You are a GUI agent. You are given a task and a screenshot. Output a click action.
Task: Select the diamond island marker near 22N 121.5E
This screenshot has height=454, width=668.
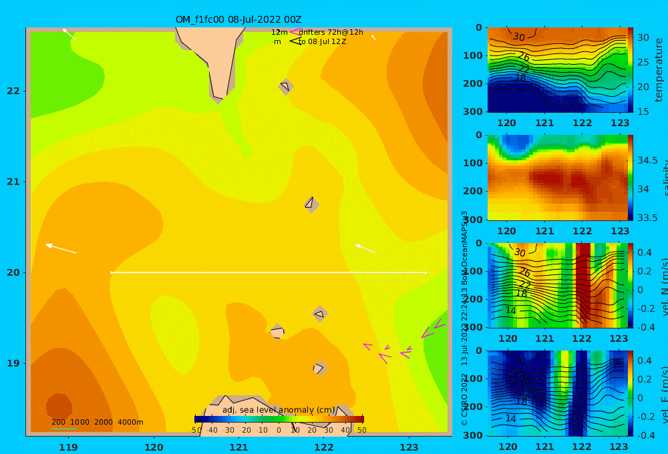[x=286, y=86]
